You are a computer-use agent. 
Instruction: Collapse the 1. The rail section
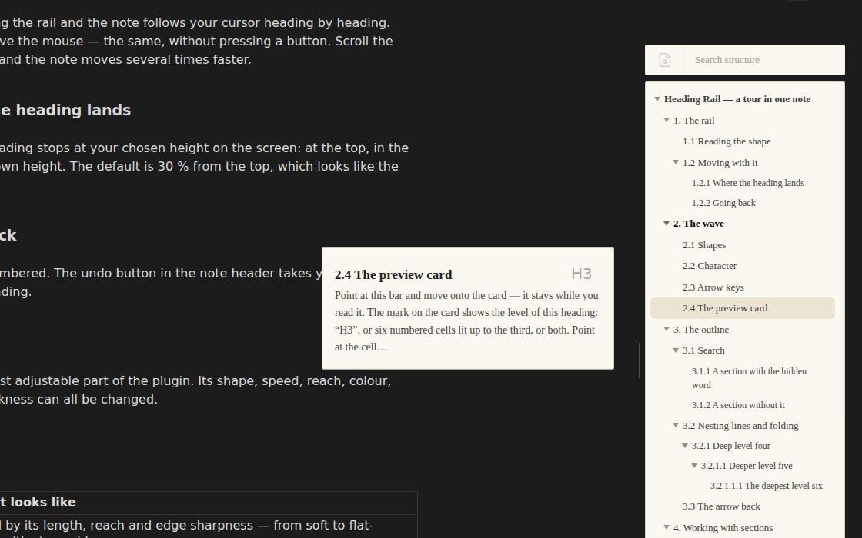667,120
